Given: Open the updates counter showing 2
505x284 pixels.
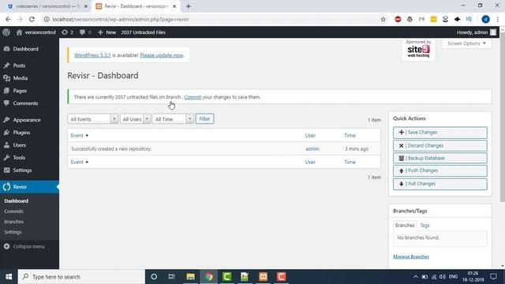Looking at the screenshot, I should pyautogui.click(x=68, y=32).
